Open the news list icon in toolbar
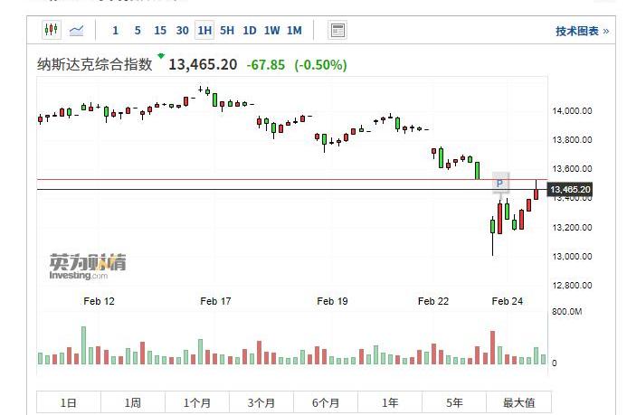 (x=337, y=31)
